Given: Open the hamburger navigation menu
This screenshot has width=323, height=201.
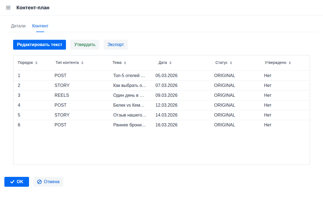Looking at the screenshot, I should (x=8, y=8).
